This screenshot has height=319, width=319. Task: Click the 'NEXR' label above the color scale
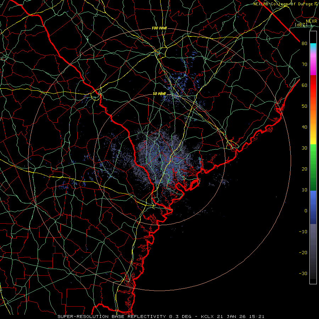[311, 21]
